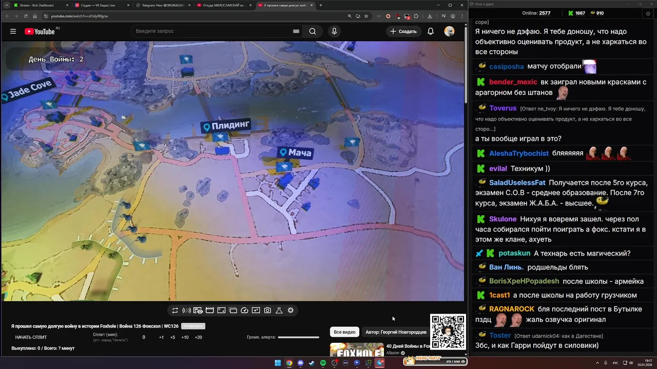Screen dimensions: 657x369
Task: Add +1 minute to the split
Action: [x=161, y=337]
